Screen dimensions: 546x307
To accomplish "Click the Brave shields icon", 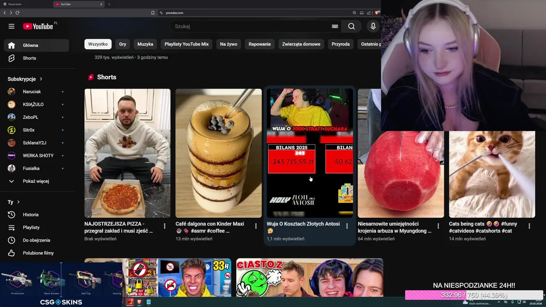I will click(x=377, y=13).
